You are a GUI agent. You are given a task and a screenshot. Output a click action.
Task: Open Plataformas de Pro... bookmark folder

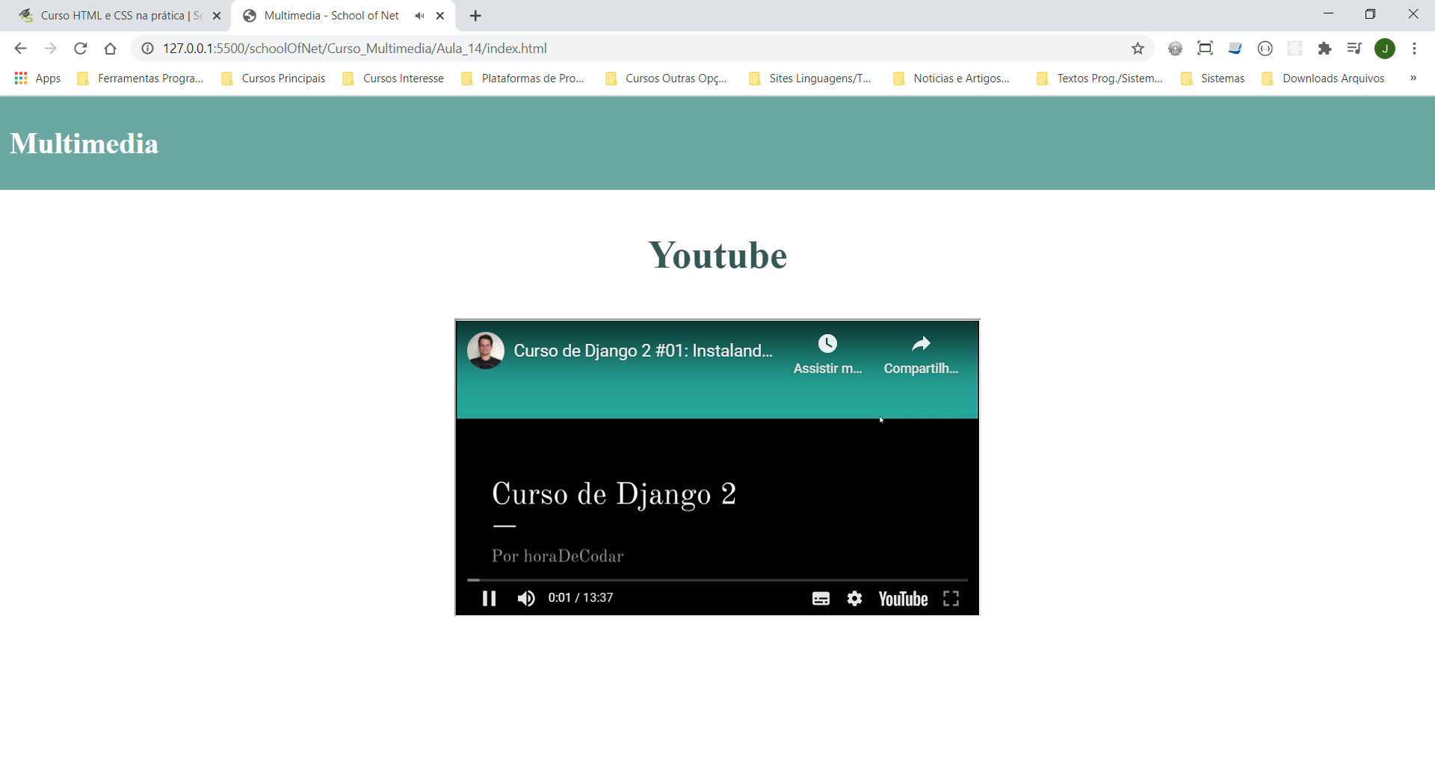523,78
